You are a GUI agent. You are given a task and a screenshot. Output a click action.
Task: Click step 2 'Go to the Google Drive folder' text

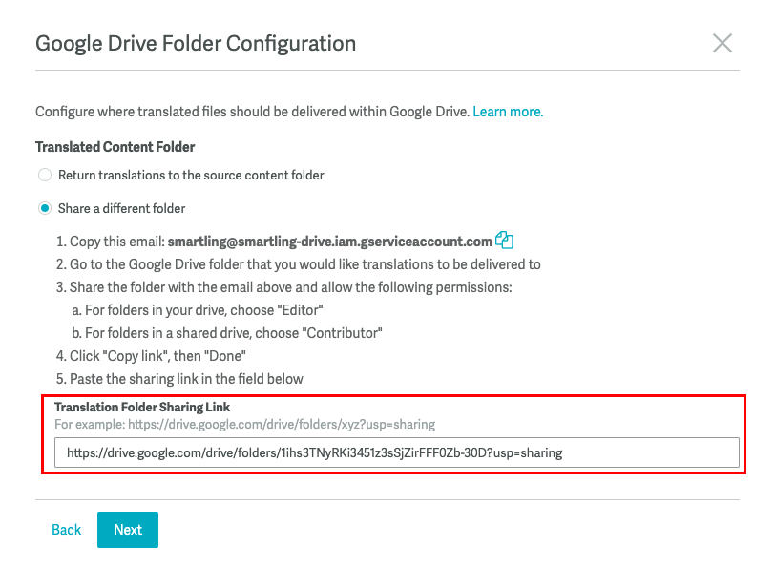(x=298, y=264)
